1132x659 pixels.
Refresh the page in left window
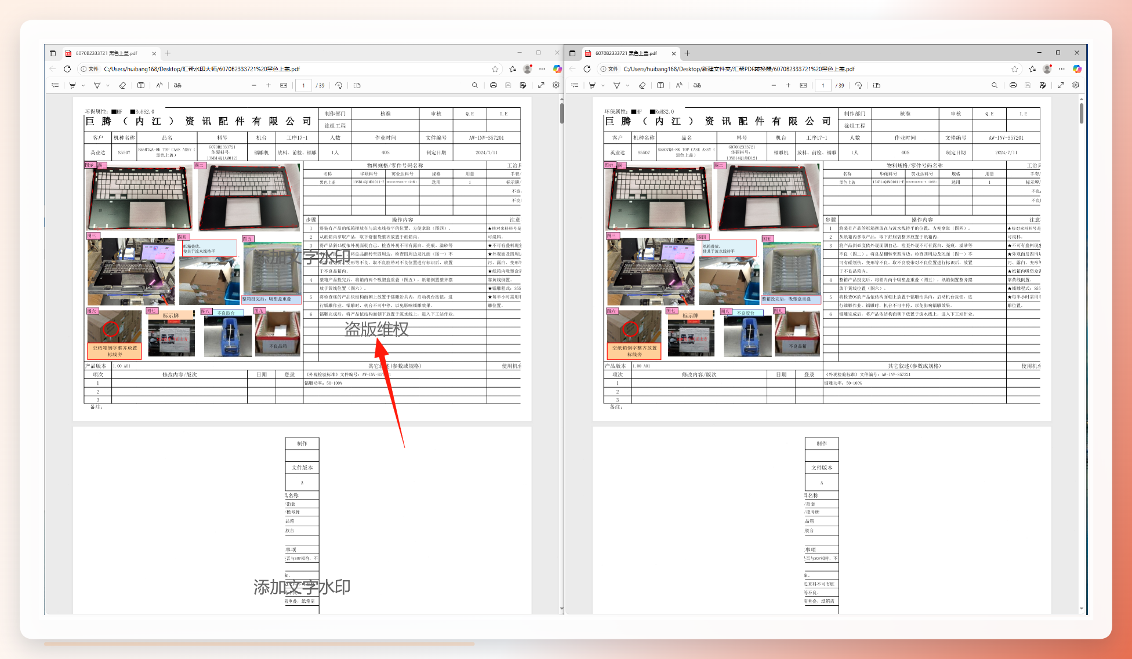(x=67, y=69)
